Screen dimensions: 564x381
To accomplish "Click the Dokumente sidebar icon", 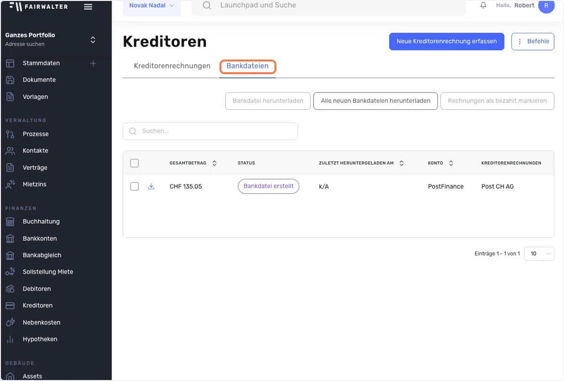I will pos(10,80).
